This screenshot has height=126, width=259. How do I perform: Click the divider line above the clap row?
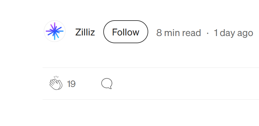pyautogui.click(x=150, y=68)
